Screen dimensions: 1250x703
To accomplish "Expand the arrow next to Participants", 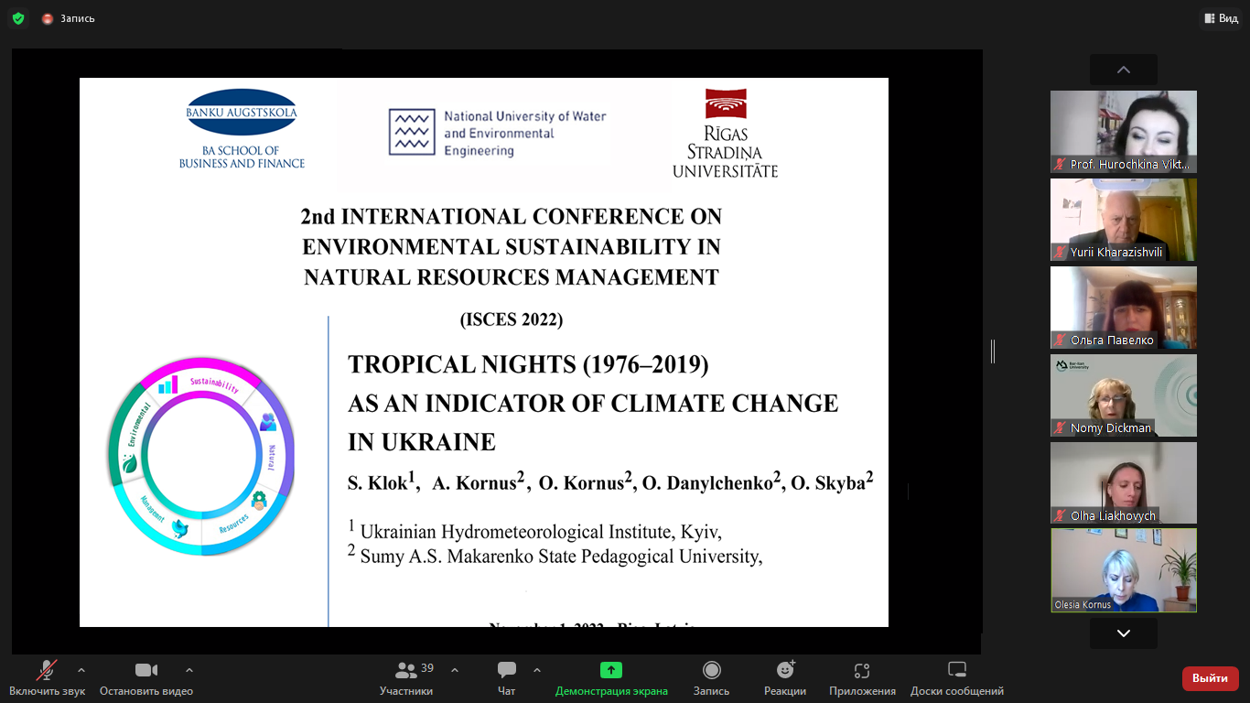I will [455, 670].
